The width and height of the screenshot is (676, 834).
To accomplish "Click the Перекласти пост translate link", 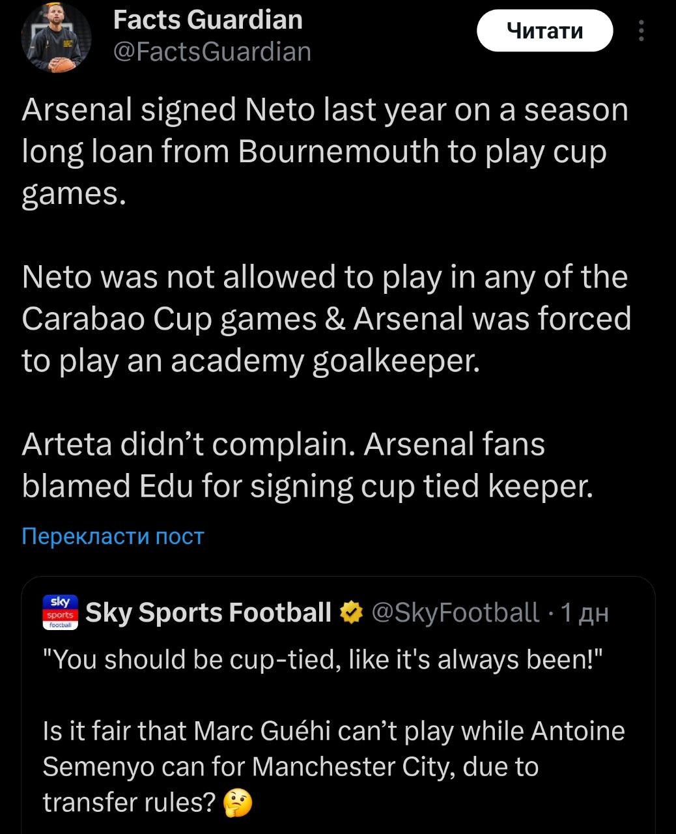I will tap(113, 536).
